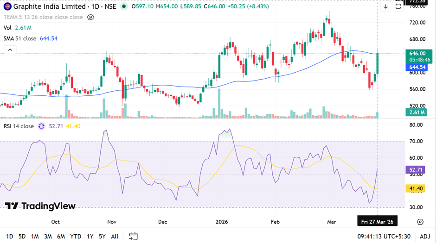Image resolution: width=436 pixels, height=243 pixels.
Task: Switch to the YTD time range
Action: pyautogui.click(x=76, y=236)
